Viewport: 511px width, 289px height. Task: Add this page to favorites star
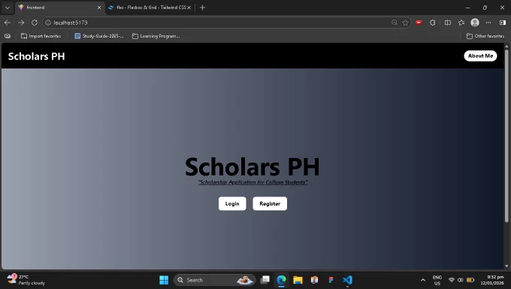point(405,23)
